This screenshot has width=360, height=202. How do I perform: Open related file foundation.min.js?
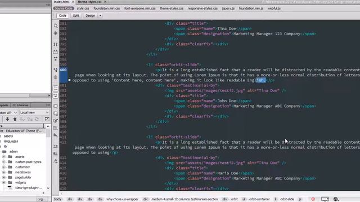pyautogui.click(x=251, y=8)
